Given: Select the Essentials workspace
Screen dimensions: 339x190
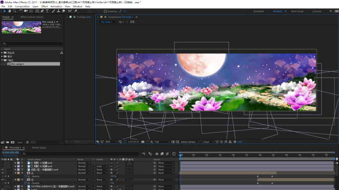Looking at the screenshot, I should 259,11.
